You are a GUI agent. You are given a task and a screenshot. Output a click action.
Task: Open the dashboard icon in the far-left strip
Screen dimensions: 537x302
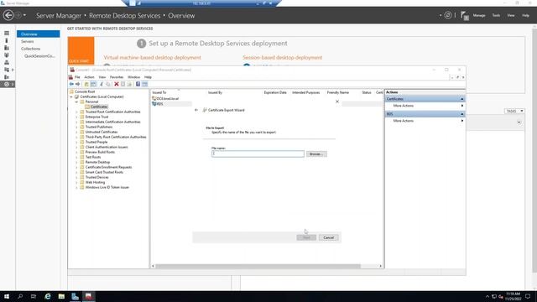[x=7, y=34]
